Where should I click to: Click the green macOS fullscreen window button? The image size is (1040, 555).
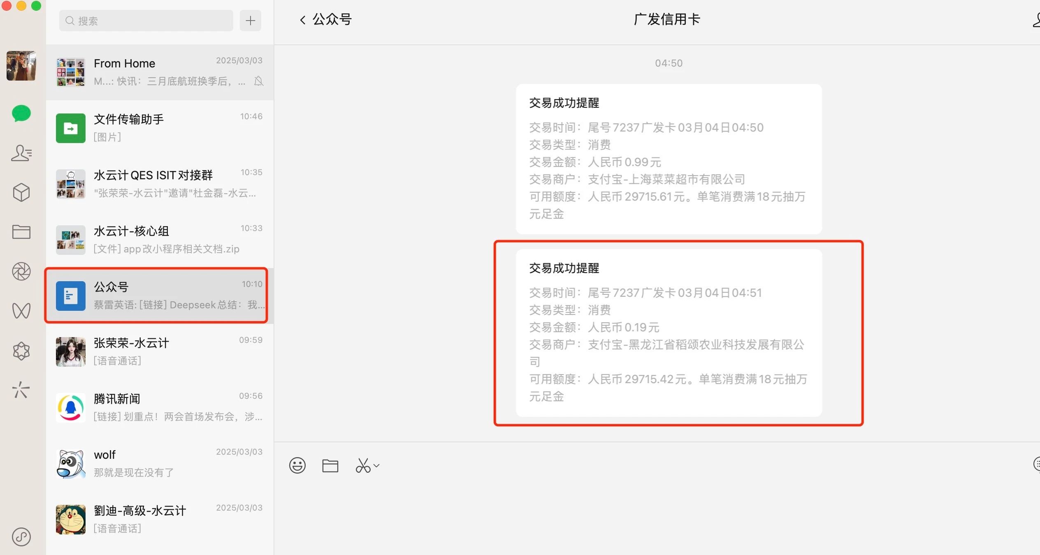coord(36,6)
